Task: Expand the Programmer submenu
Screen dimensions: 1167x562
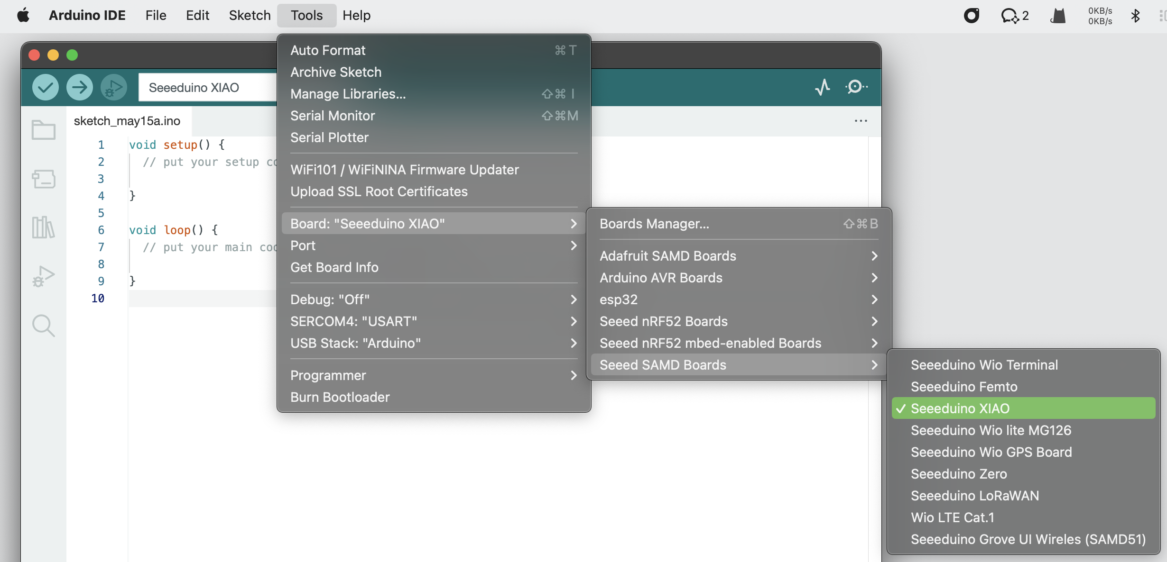Action: pos(434,375)
